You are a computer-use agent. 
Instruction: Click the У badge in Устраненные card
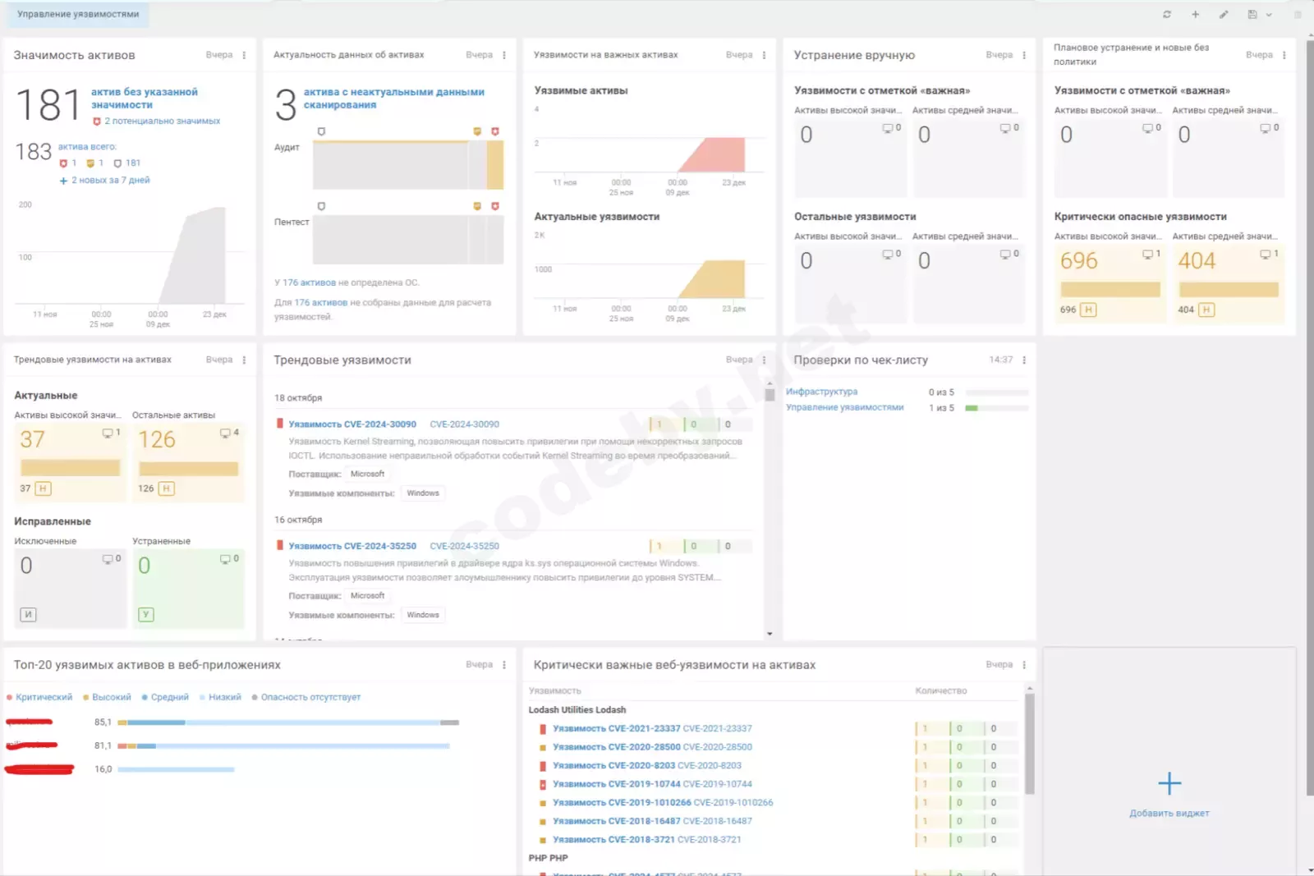point(146,614)
